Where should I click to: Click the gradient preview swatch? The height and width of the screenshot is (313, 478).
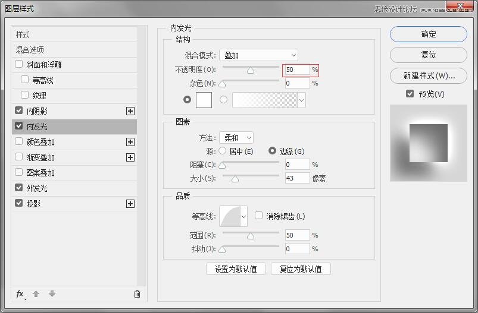coord(265,100)
